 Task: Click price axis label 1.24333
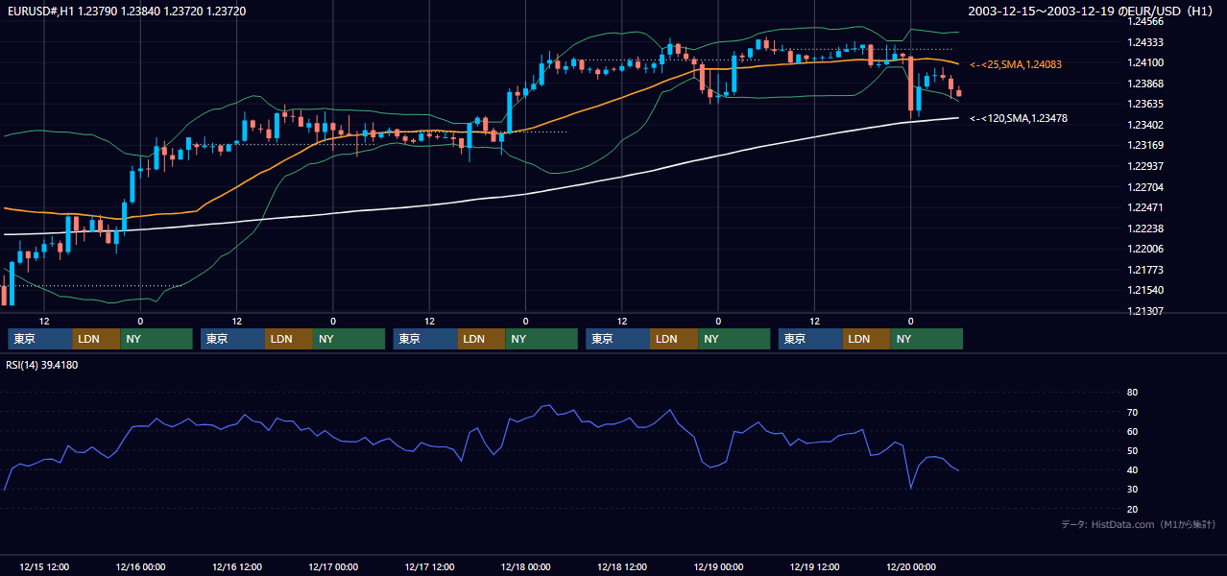[x=1146, y=42]
